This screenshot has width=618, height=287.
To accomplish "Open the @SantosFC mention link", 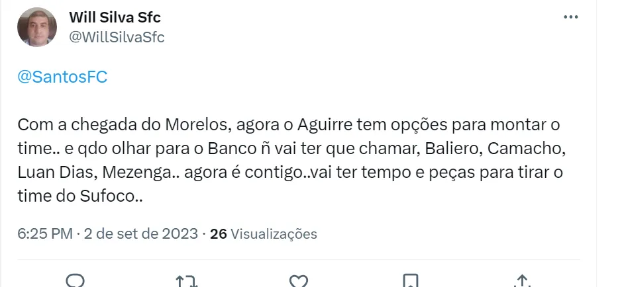I will (62, 77).
